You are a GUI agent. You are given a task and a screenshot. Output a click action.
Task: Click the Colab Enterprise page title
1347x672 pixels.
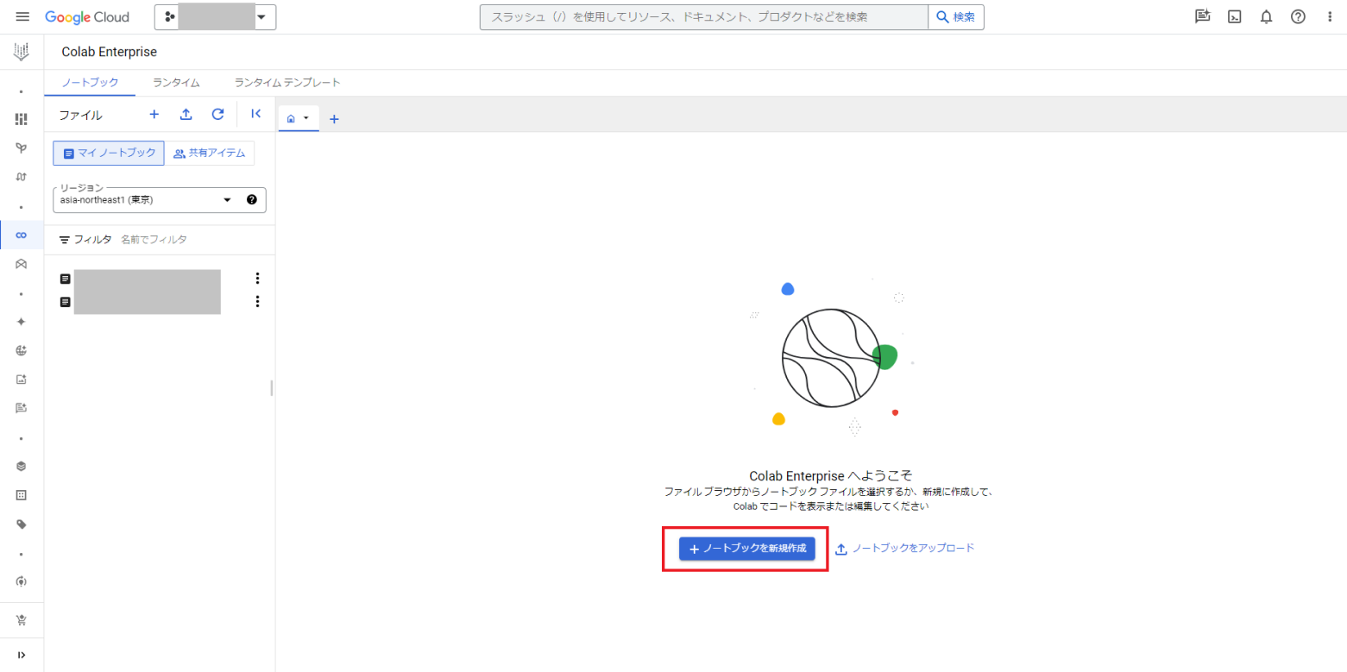pos(110,52)
